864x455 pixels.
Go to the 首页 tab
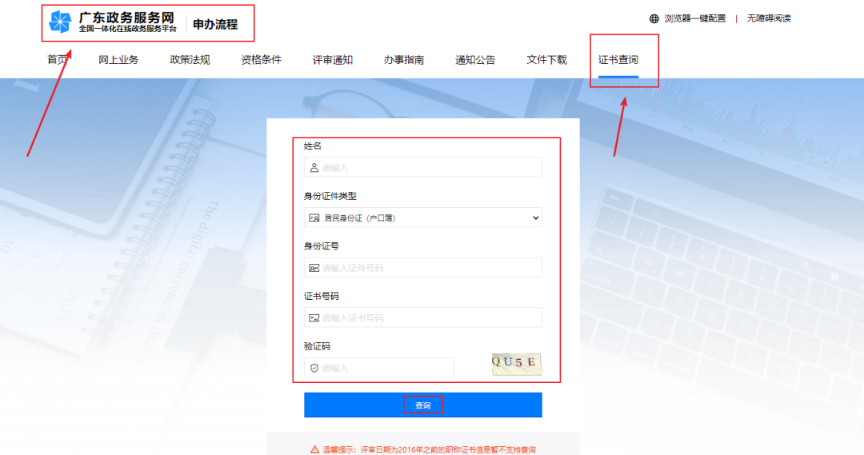[x=58, y=60]
